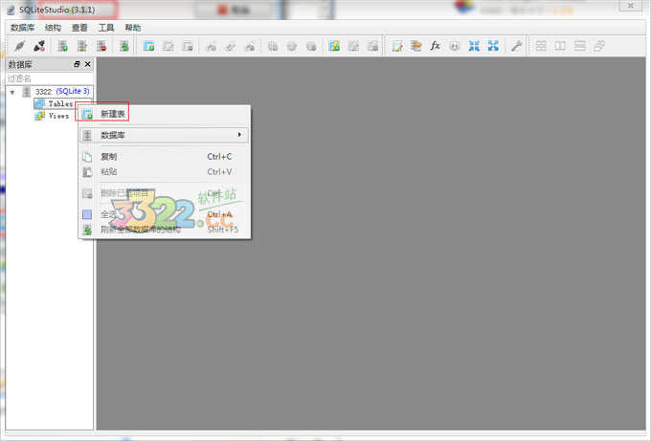Click the Edit trigger toolbar icon
This screenshot has height=441, width=651.
pos(292,46)
